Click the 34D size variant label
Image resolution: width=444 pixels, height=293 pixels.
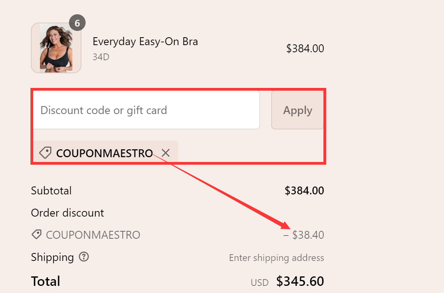(101, 57)
